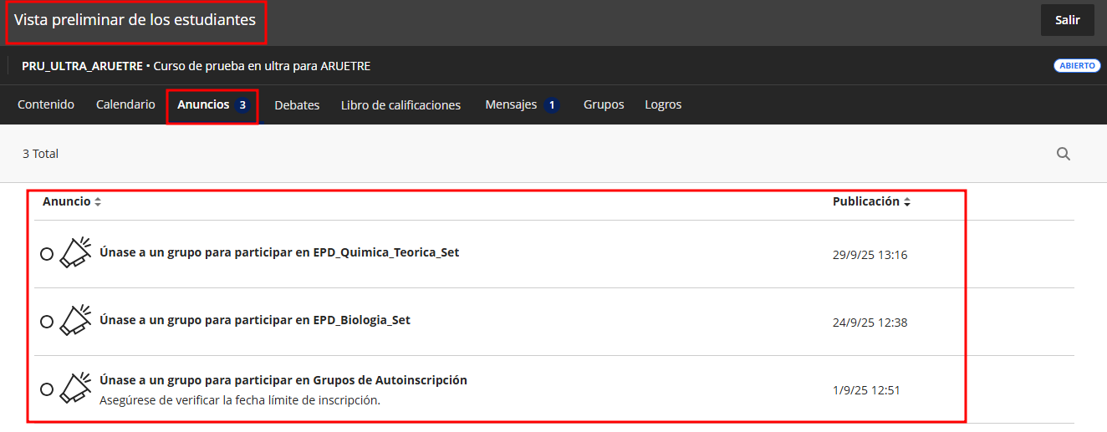Go to Libro de calificaciones tab
The width and height of the screenshot is (1107, 432).
coord(400,105)
